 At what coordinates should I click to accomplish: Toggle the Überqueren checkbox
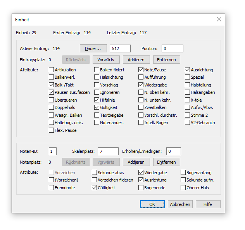[51, 100]
